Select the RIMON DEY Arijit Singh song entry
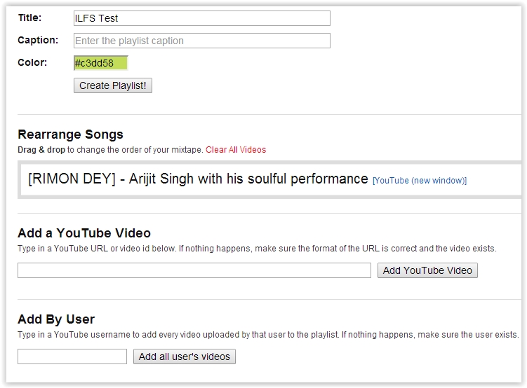This screenshot has height=388, width=527. 198,179
